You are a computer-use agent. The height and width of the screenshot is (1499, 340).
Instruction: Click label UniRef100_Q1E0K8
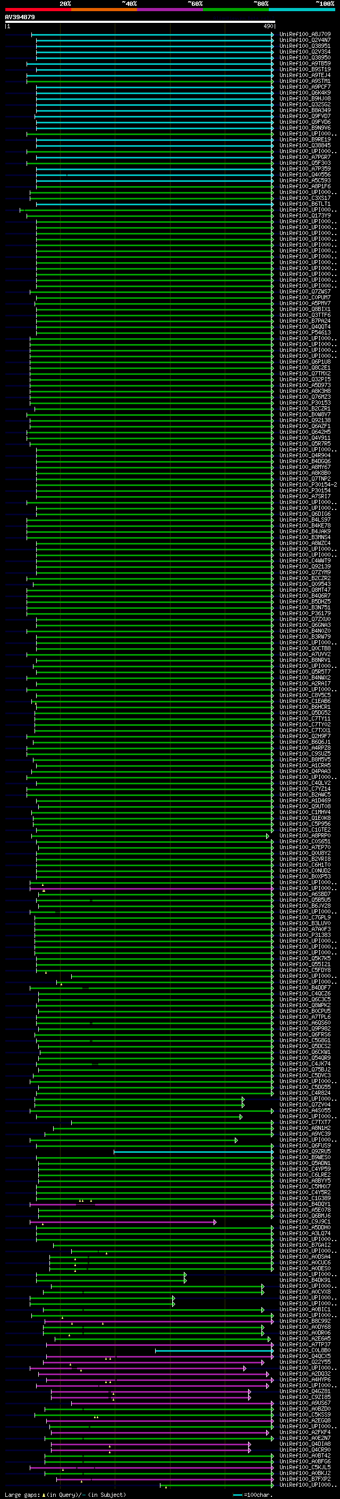(305, 818)
